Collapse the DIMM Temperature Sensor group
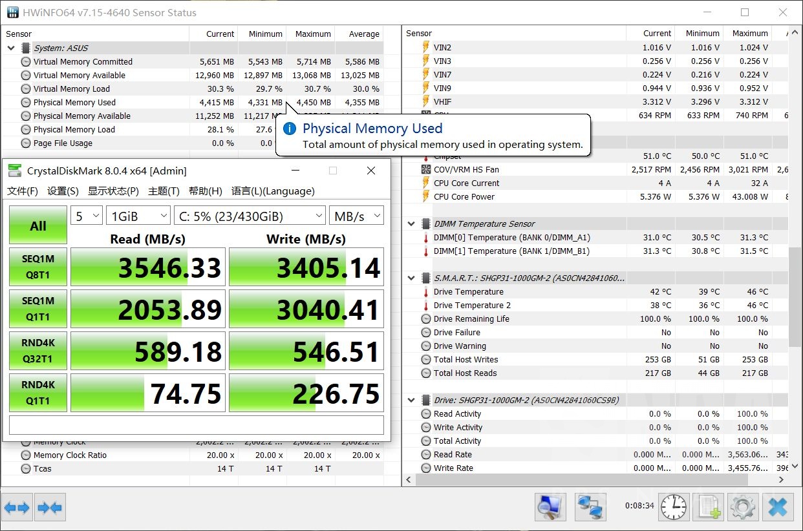 coord(411,224)
